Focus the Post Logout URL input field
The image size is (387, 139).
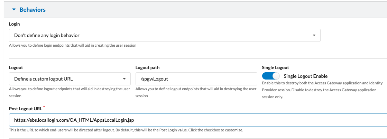pos(198,120)
